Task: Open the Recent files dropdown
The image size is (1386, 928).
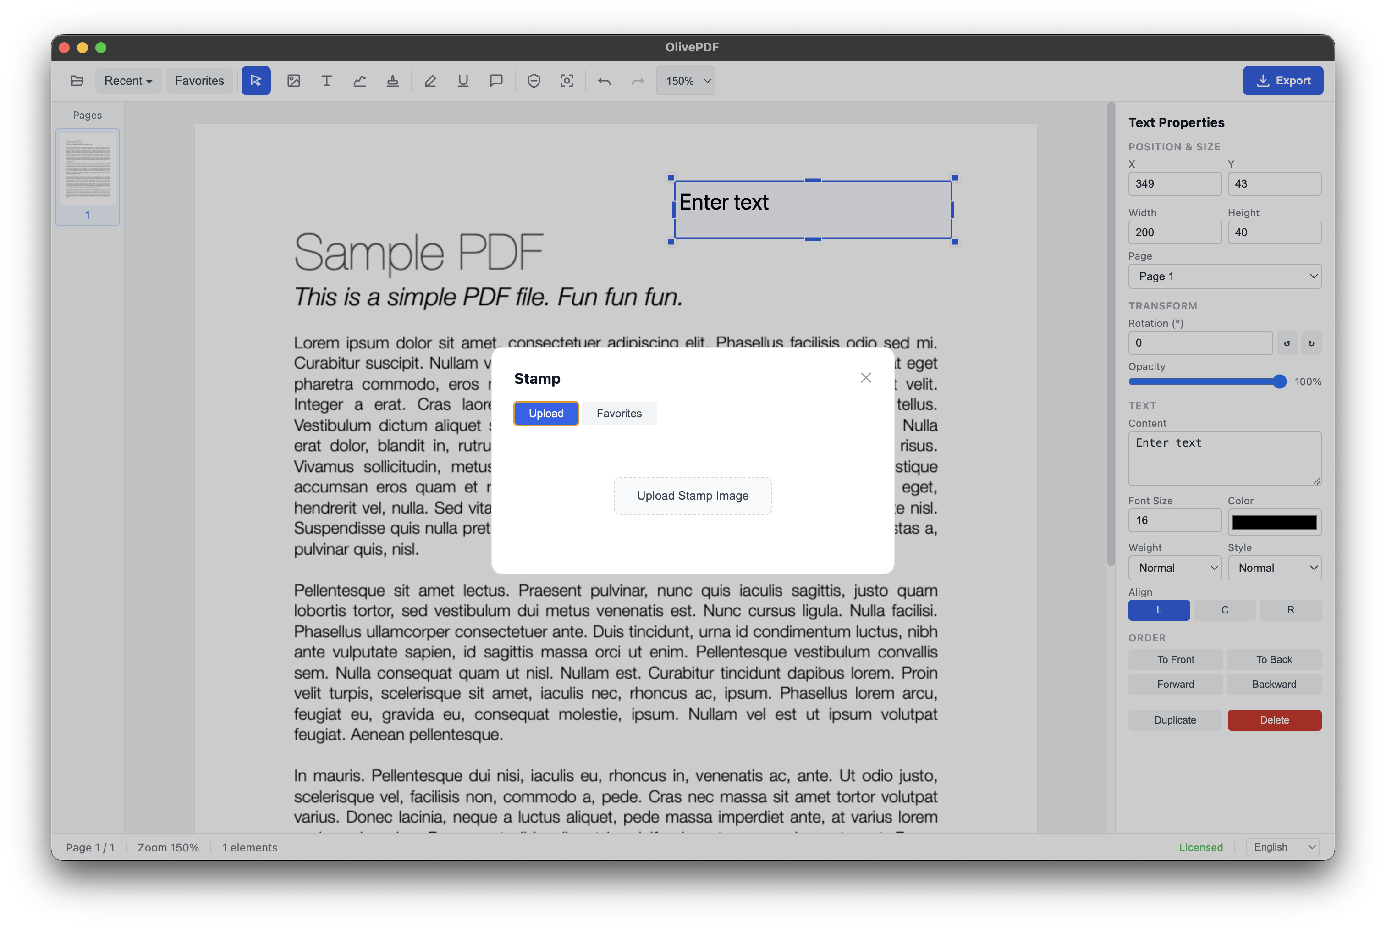Action: pyautogui.click(x=128, y=81)
